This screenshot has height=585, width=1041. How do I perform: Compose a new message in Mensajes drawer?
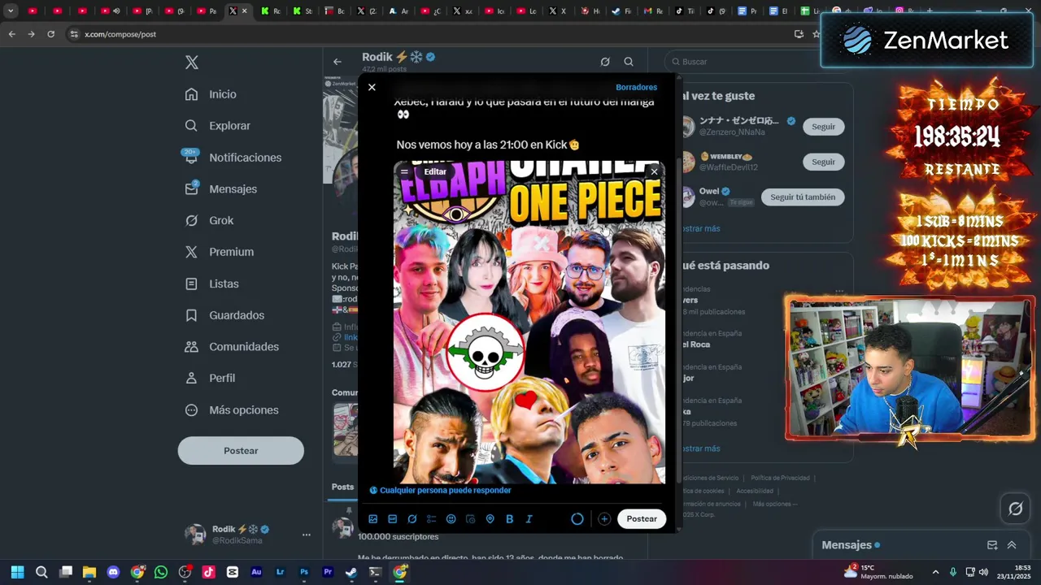pos(992,545)
